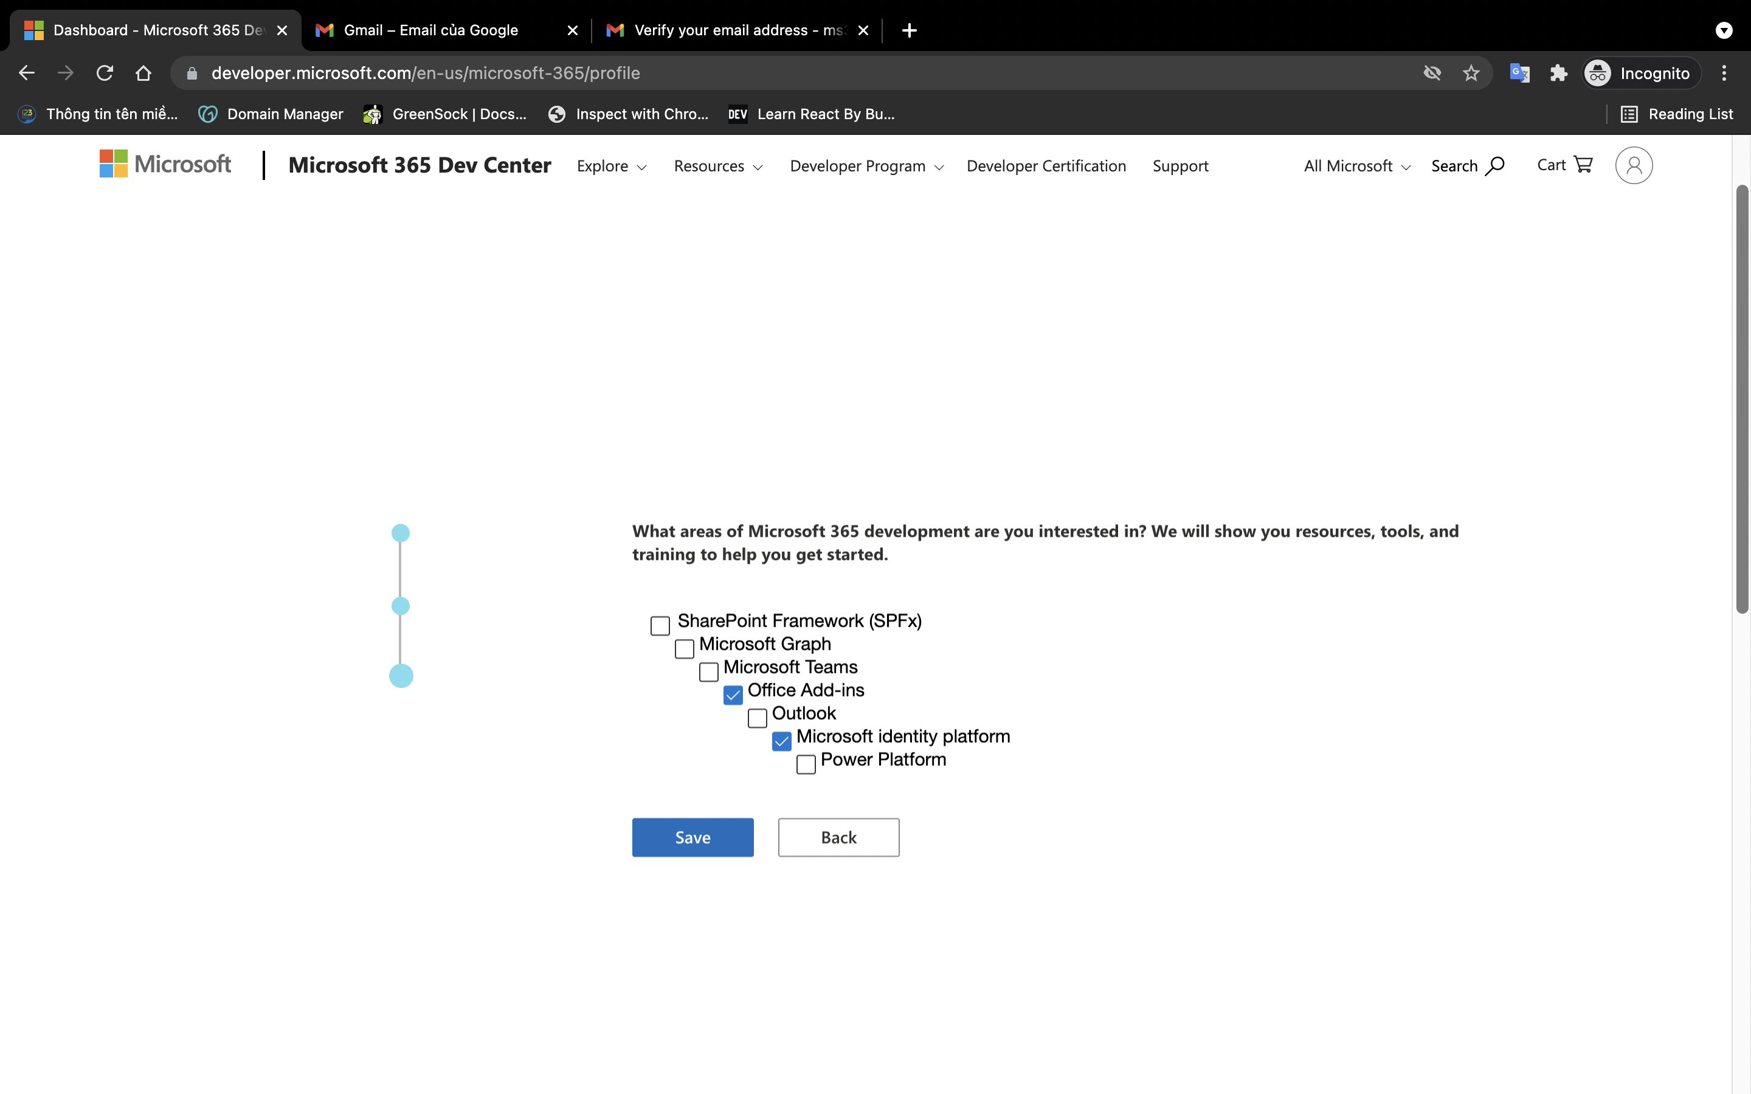Click the Microsoft logo
This screenshot has height=1094, width=1751.
(165, 163)
